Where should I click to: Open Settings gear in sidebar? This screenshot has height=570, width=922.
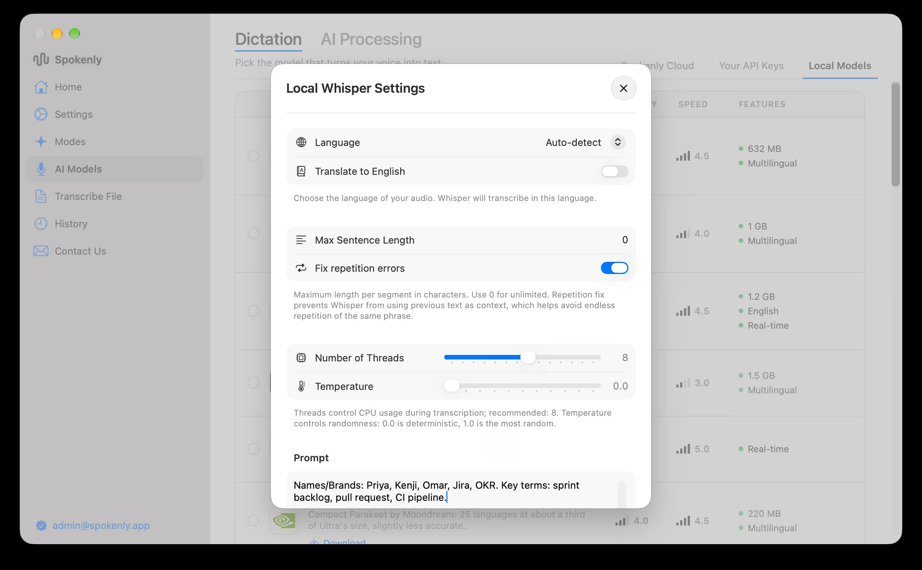pos(41,114)
